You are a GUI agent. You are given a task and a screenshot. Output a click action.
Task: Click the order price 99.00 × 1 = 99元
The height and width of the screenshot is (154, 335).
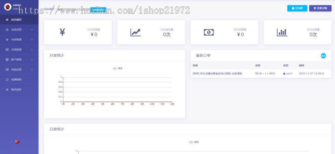[265, 74]
